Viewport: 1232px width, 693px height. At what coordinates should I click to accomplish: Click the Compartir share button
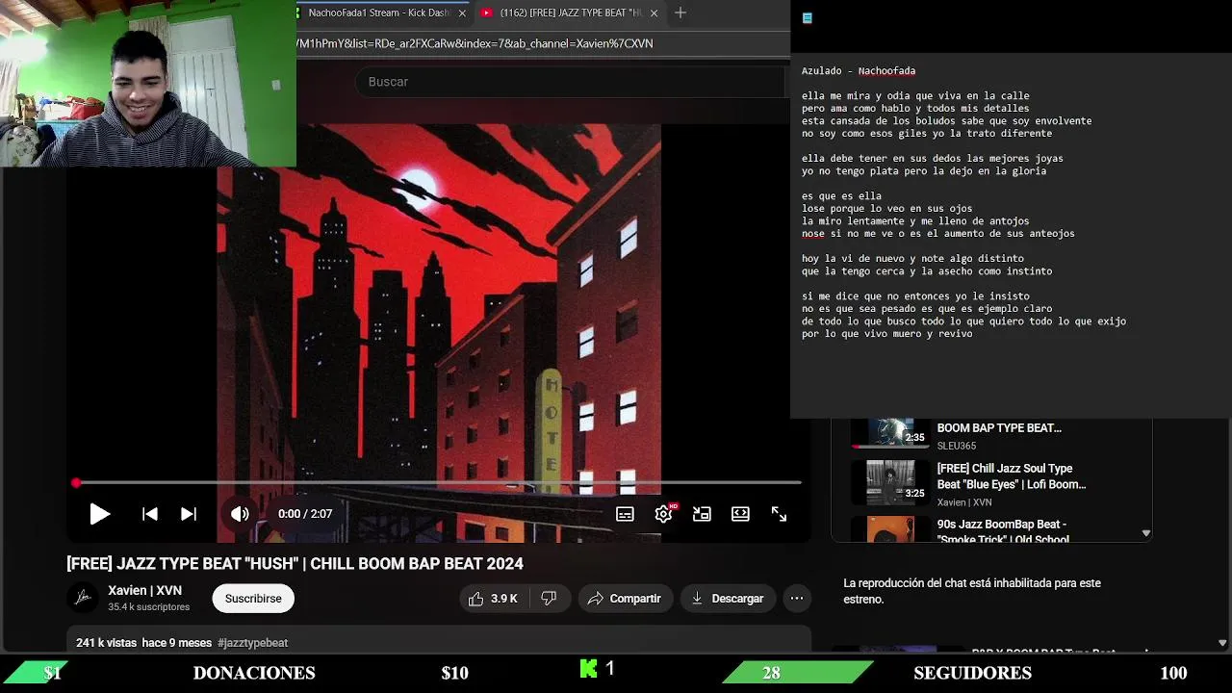click(625, 599)
